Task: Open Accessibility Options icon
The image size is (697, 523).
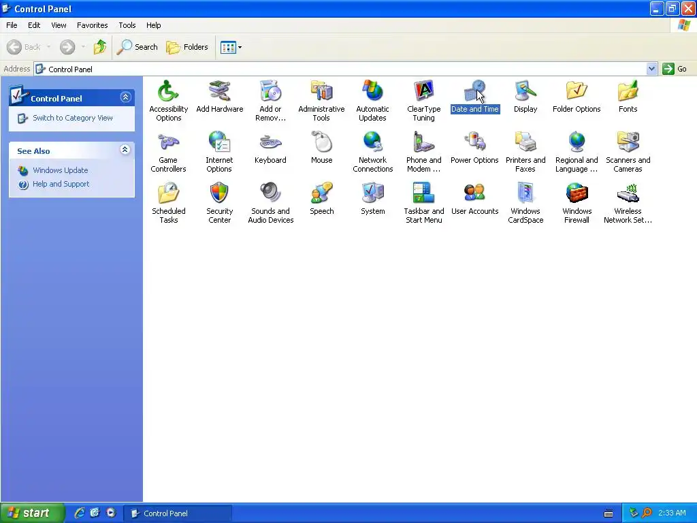Action: pos(168,91)
